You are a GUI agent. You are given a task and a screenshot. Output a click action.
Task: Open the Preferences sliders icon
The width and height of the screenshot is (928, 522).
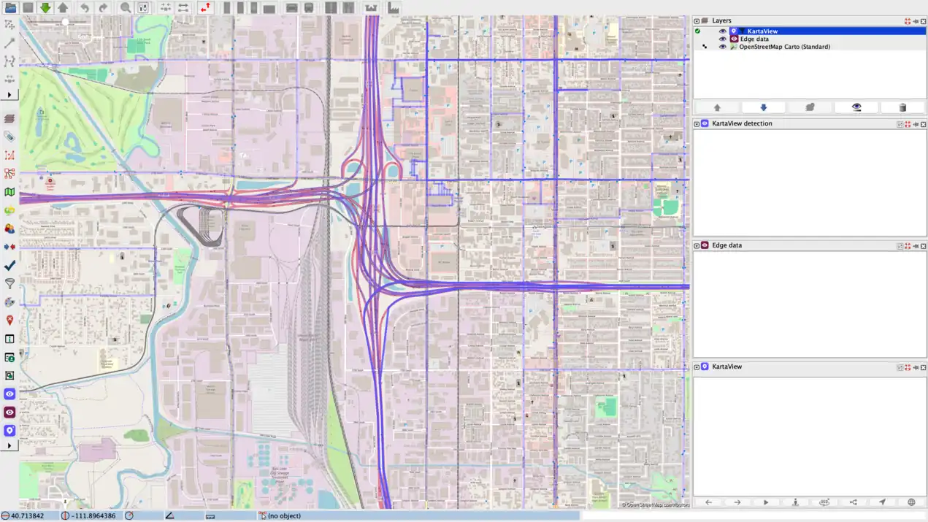(143, 8)
